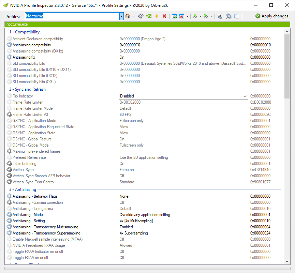Select Enable Maxwell sample interleaving (MFAA) row
Screen dimensions: 295x273
pyautogui.click(x=144, y=239)
